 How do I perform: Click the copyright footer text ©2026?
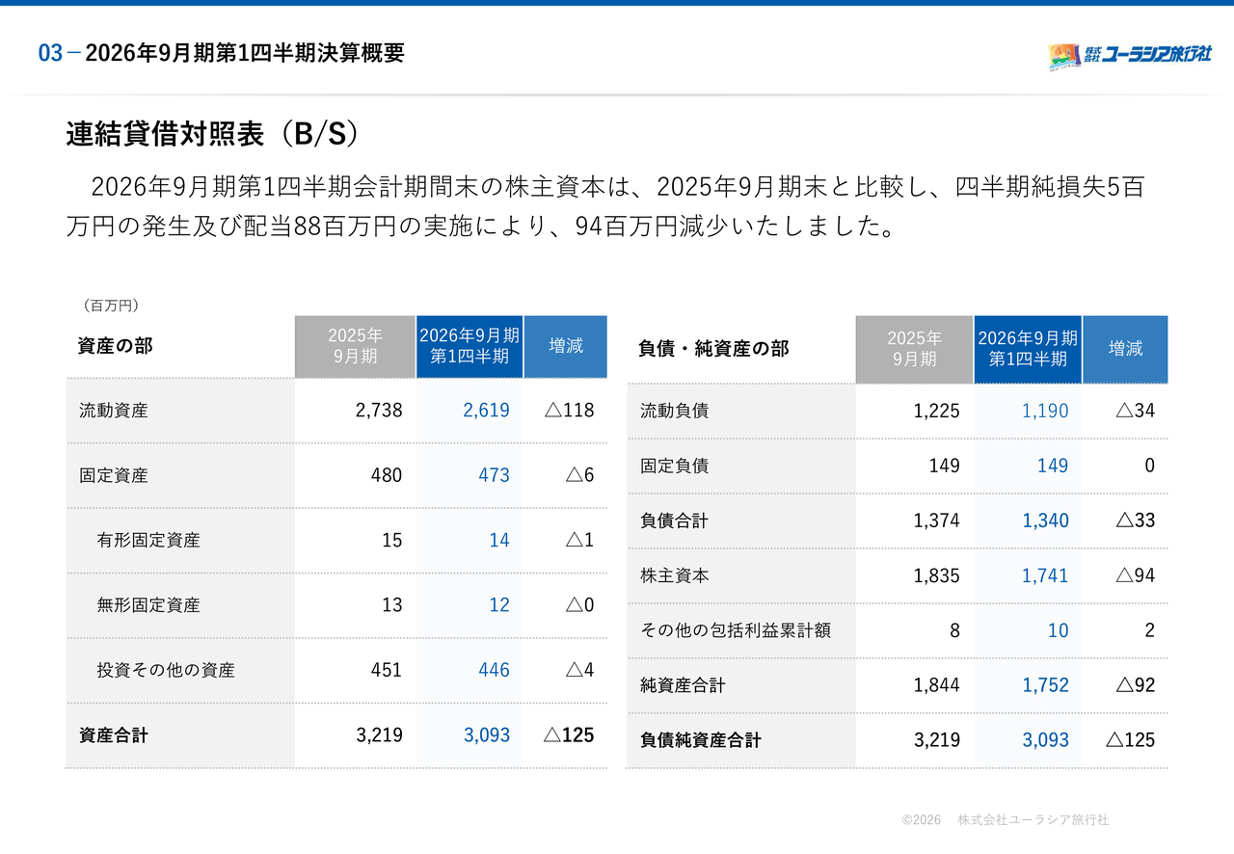tap(921, 819)
